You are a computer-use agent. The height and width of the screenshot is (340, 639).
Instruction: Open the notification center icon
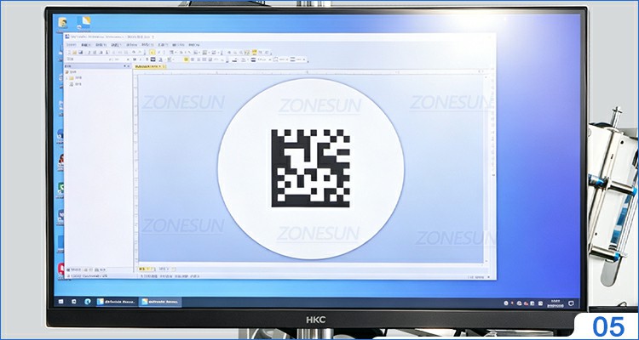pyautogui.click(x=571, y=303)
